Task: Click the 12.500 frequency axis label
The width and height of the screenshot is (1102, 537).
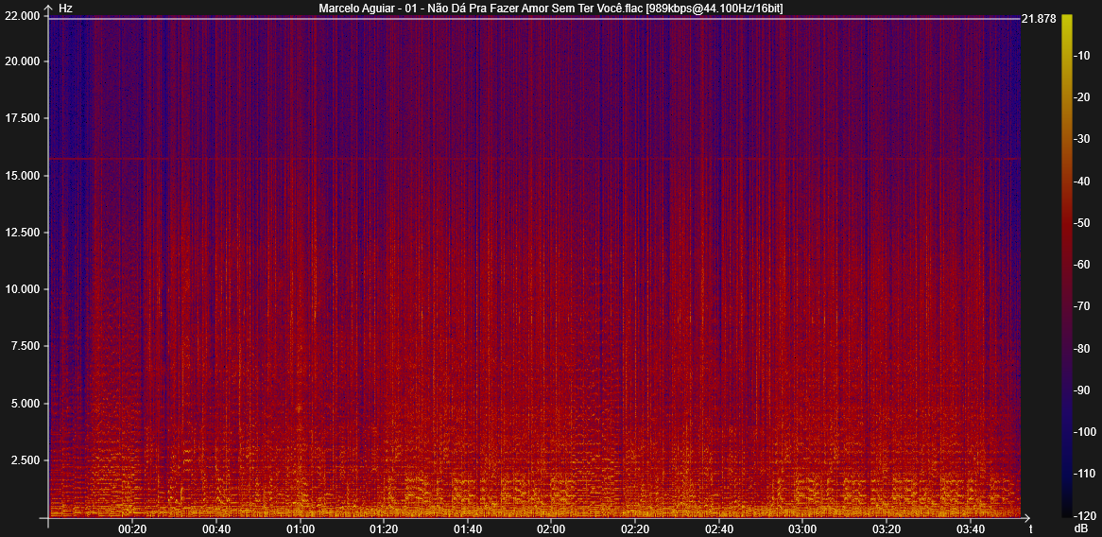Action: pyautogui.click(x=21, y=232)
